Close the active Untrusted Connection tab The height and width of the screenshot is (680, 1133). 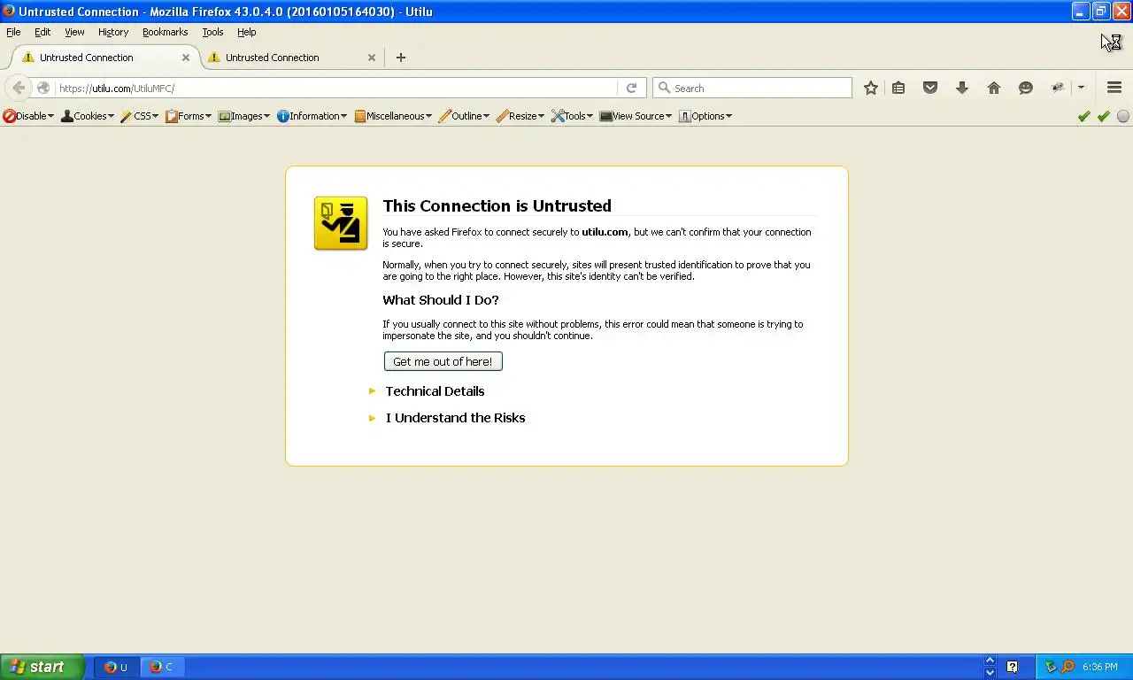pos(186,58)
